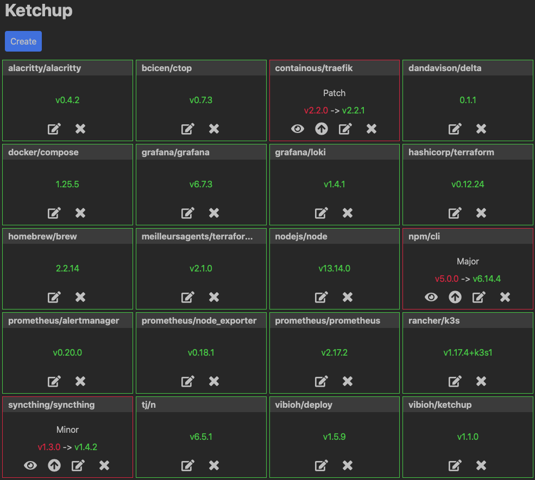Select the v2.2.1 target version for traefik
Viewport: 535px width, 480px height.
353,111
